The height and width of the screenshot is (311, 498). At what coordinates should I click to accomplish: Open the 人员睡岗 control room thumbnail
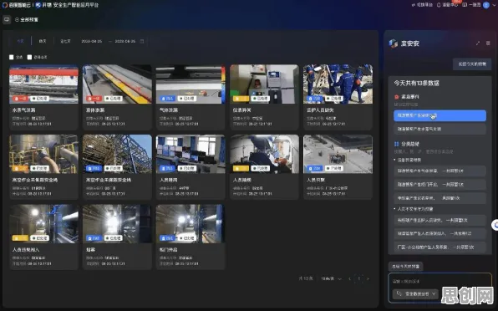191,154
